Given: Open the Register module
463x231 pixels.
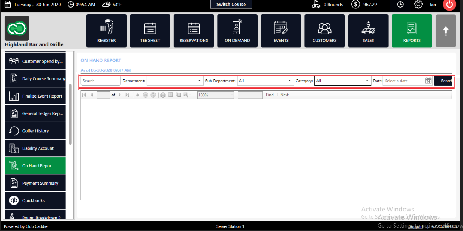Looking at the screenshot, I should pyautogui.click(x=106, y=31).
